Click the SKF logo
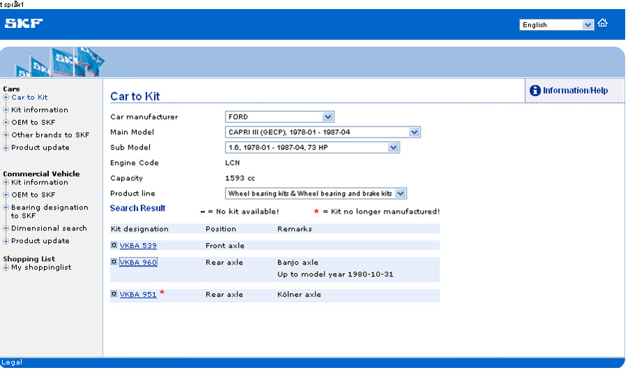The height and width of the screenshot is (377, 628). (x=24, y=23)
